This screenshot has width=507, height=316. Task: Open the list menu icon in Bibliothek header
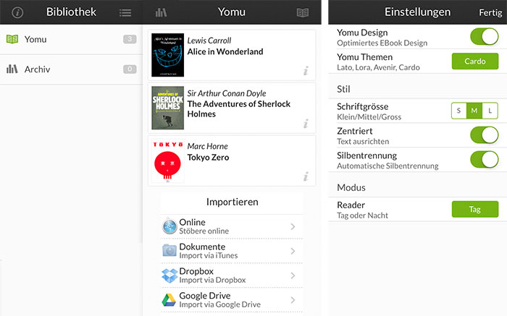tap(125, 13)
